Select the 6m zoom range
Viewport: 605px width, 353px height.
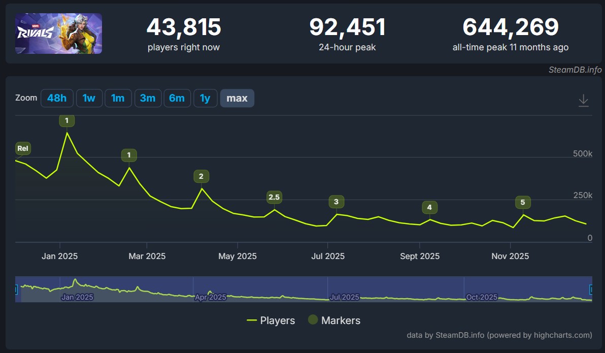tap(177, 98)
